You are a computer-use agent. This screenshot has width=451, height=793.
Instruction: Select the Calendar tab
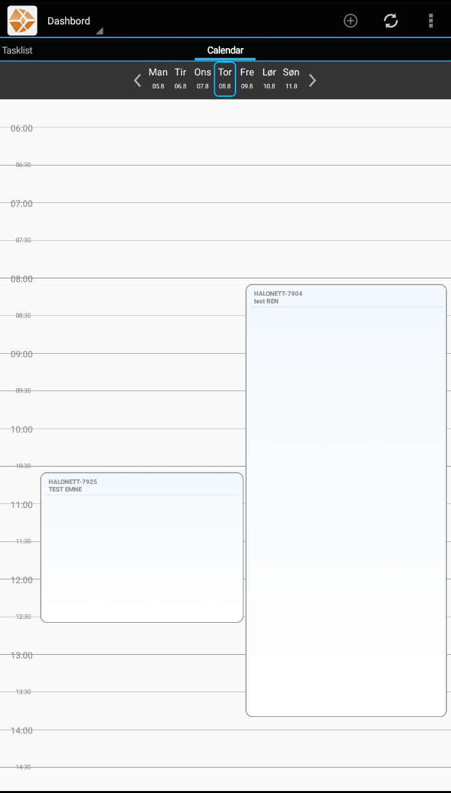[225, 50]
